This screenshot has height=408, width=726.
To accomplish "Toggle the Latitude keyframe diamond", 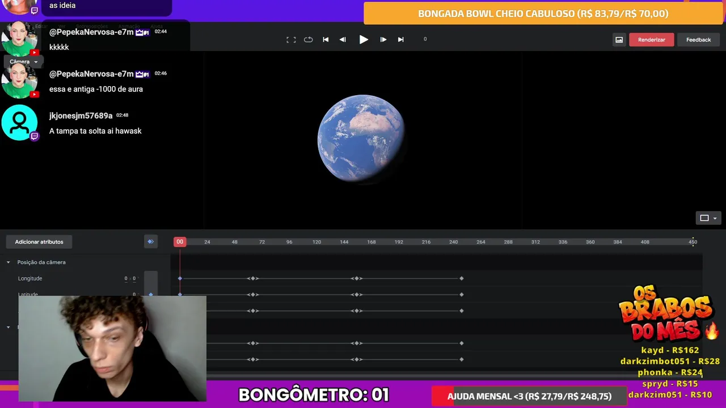I will pyautogui.click(x=150, y=295).
